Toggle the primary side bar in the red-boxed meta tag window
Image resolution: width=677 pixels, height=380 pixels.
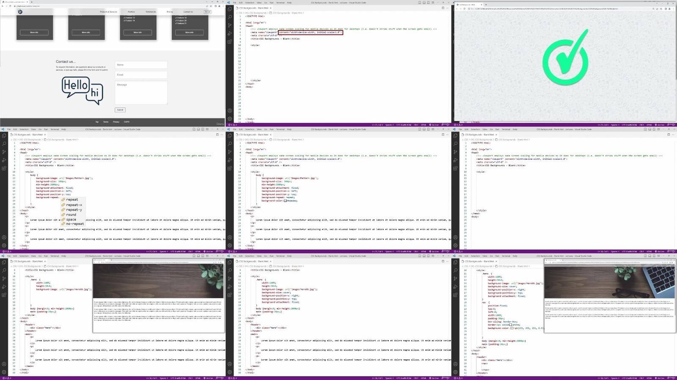[419, 3]
